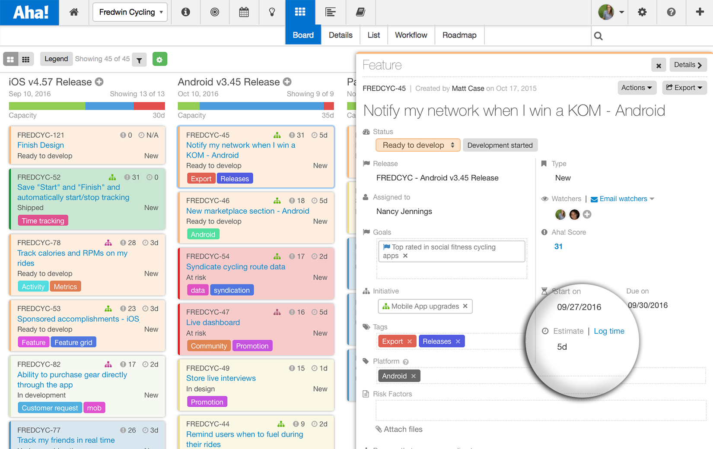Open the reports list icon
Image resolution: width=713 pixels, height=449 pixels.
[330, 12]
